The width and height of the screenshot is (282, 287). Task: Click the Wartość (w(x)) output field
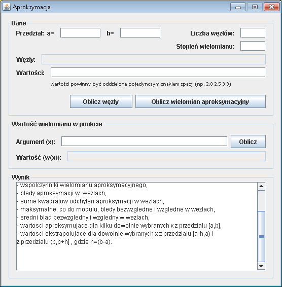pos(167,156)
